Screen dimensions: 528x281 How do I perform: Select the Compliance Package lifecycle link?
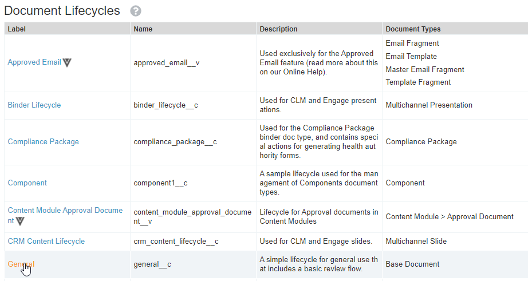[x=43, y=142]
